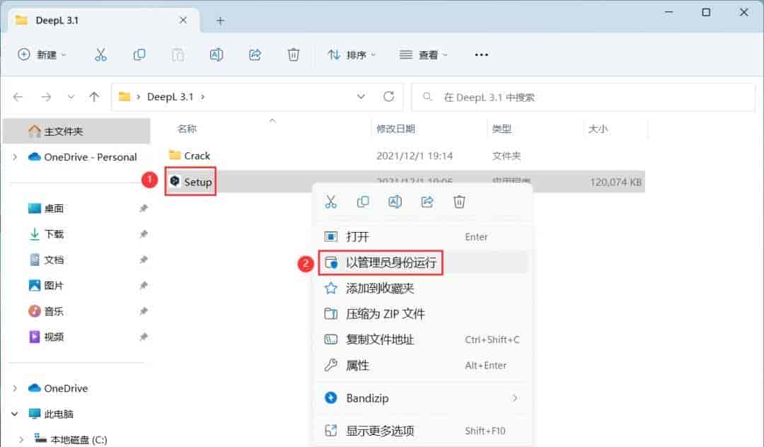This screenshot has height=447, width=764.
Task: Click the Cut icon in the toolbar
Action: coord(100,54)
